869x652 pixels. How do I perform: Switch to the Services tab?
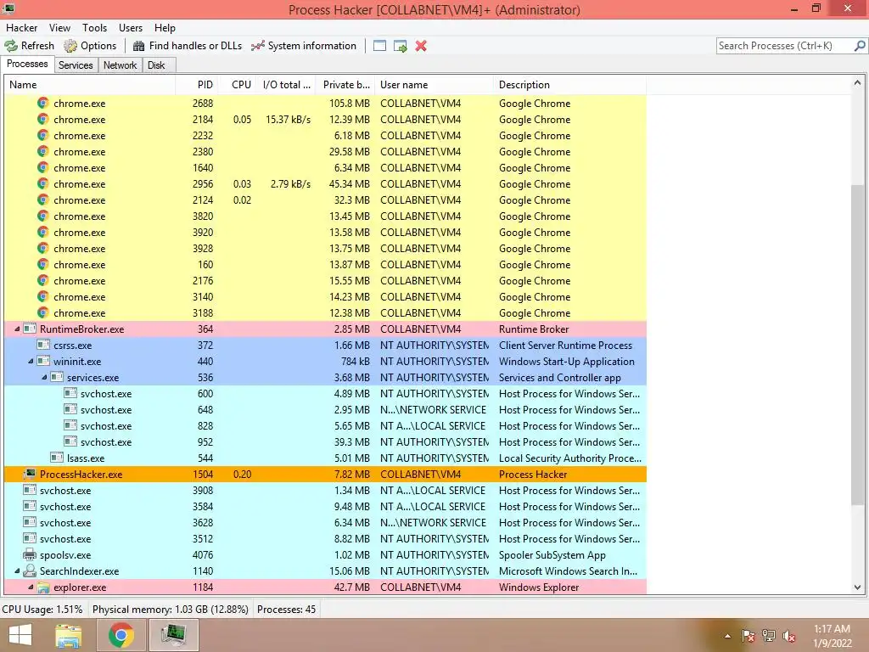76,65
